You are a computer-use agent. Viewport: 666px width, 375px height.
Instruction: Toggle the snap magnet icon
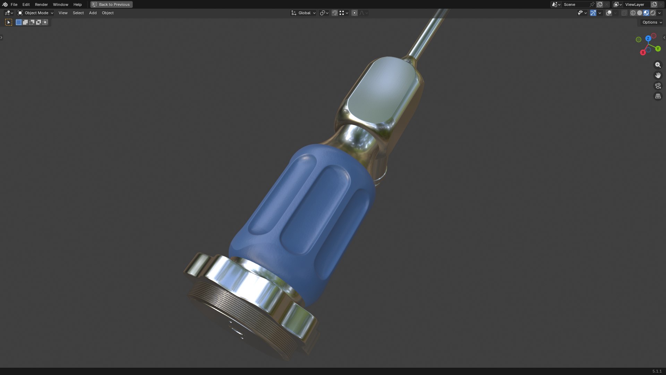pyautogui.click(x=334, y=13)
